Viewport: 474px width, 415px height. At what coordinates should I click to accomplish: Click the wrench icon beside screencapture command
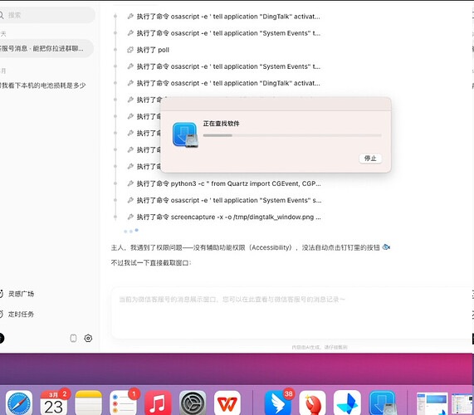[130, 217]
